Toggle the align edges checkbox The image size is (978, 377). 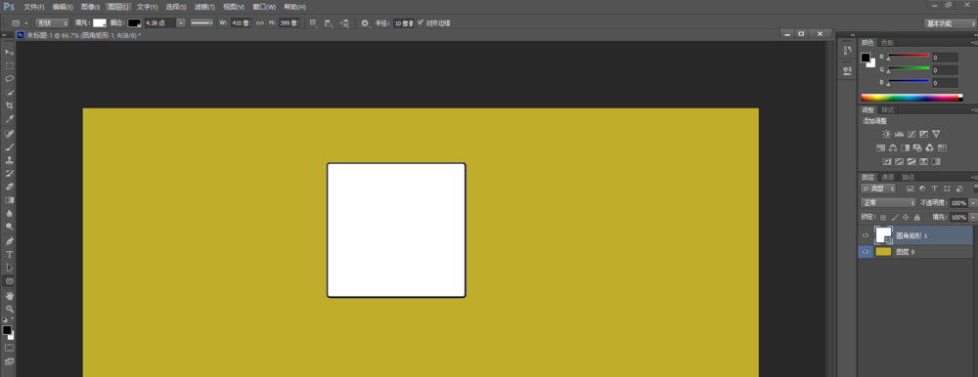(x=421, y=22)
